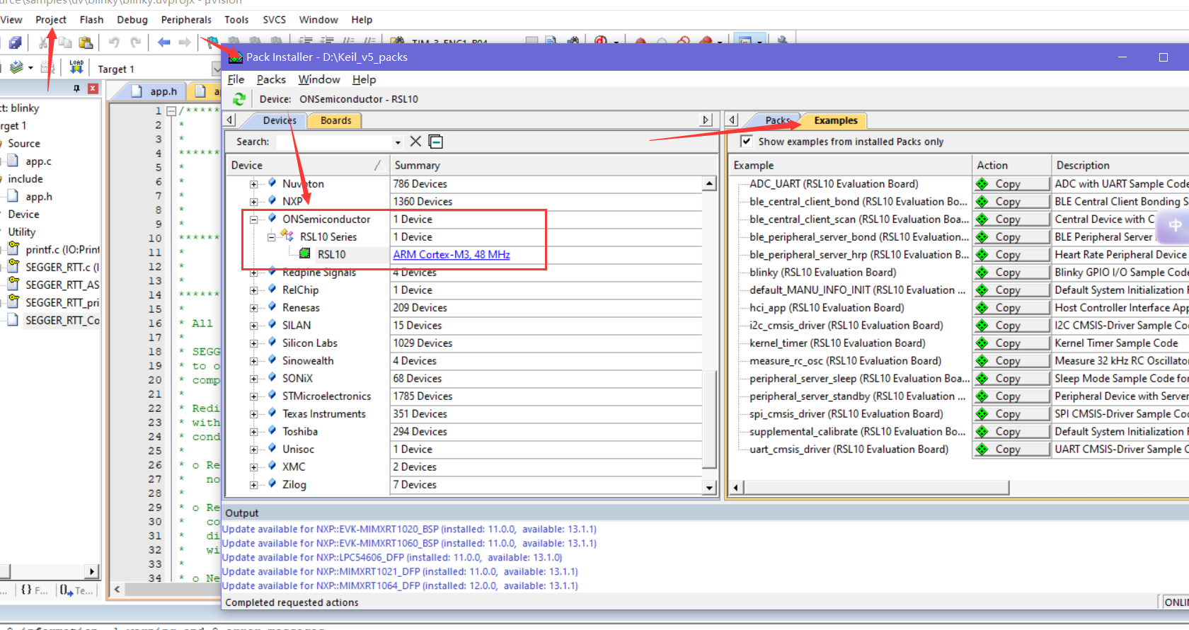Open the Pack Installer File menu
Screen dimensions: 1189x630
coord(236,79)
